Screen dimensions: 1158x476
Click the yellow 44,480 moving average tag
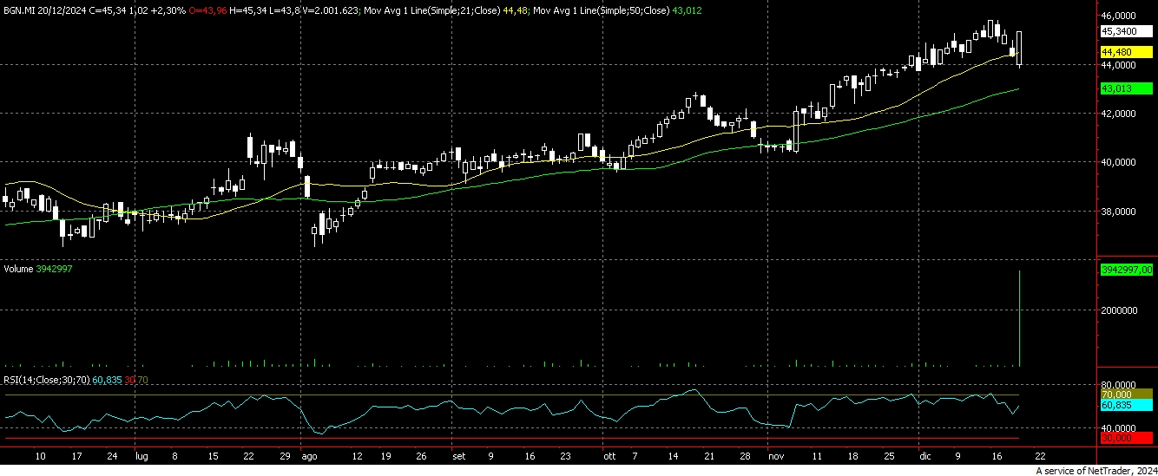point(1127,52)
